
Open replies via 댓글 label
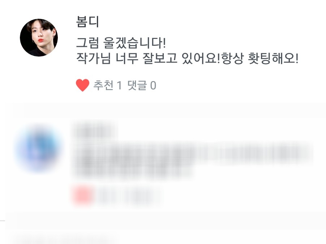coord(137,85)
